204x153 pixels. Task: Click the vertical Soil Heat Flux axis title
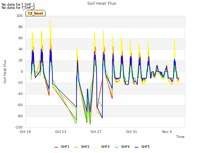[5, 71]
